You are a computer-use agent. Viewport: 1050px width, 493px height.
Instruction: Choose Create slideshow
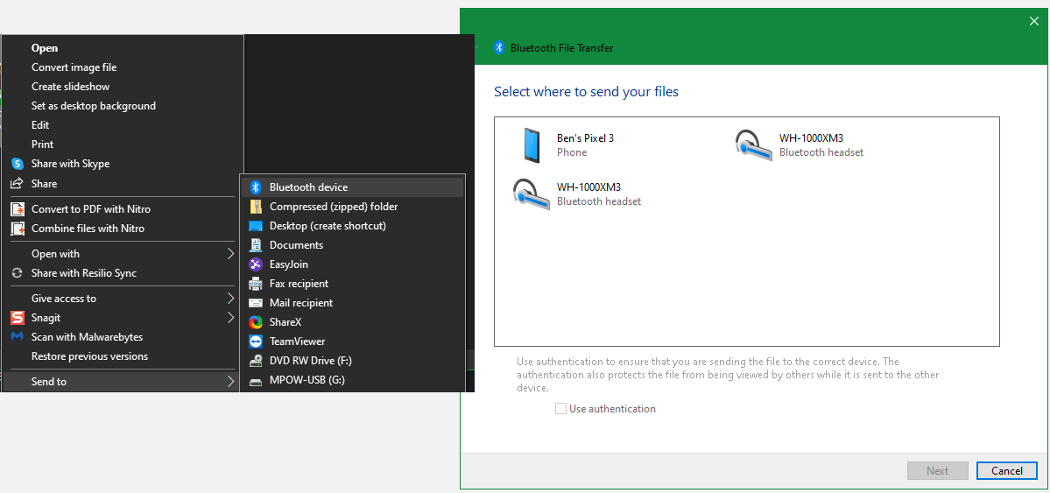click(70, 87)
